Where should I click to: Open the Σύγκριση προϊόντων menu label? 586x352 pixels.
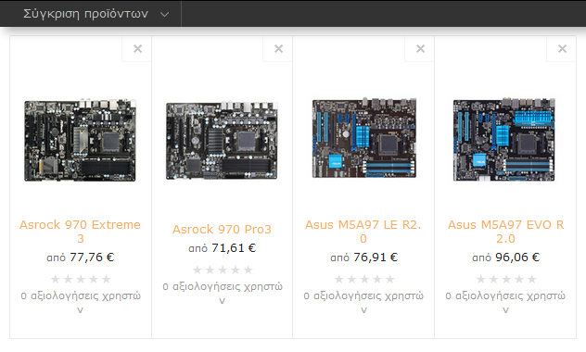tap(85, 14)
